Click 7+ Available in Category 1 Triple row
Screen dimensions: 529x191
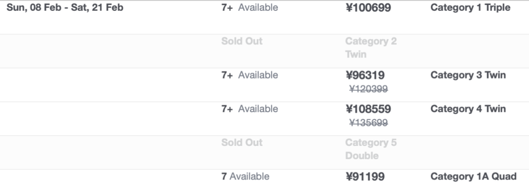tap(250, 7)
